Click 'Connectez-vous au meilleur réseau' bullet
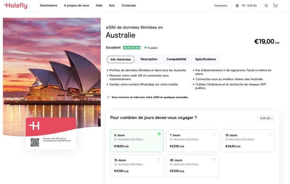290x184 pixels. point(229,79)
